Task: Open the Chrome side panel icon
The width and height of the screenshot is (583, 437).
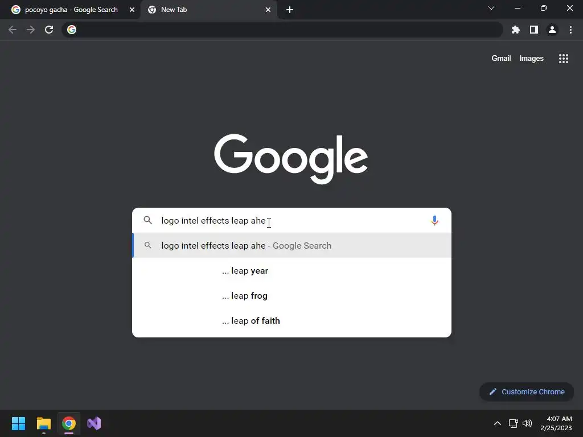Action: [x=534, y=30]
